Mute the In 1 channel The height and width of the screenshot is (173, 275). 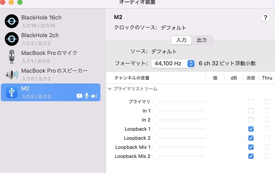point(251,111)
